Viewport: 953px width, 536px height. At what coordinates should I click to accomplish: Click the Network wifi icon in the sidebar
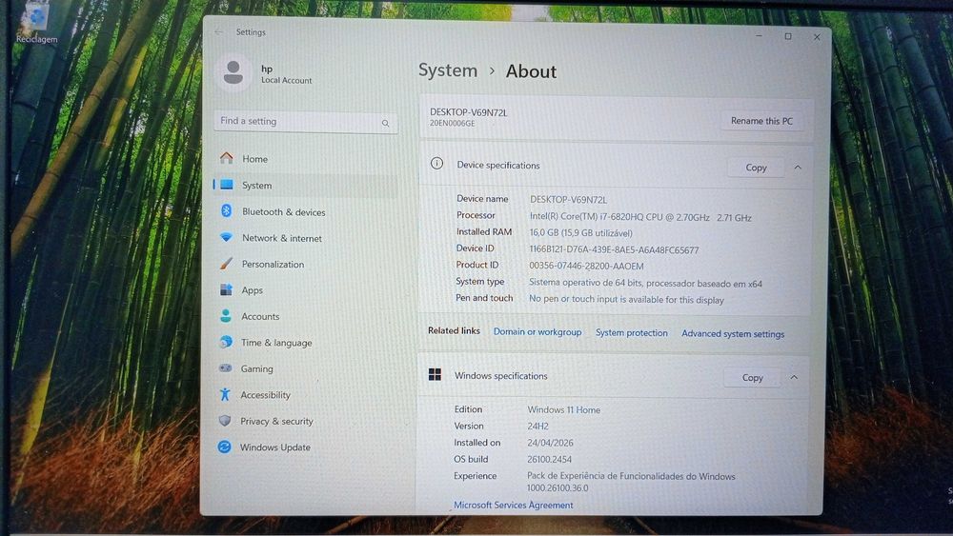click(x=226, y=237)
